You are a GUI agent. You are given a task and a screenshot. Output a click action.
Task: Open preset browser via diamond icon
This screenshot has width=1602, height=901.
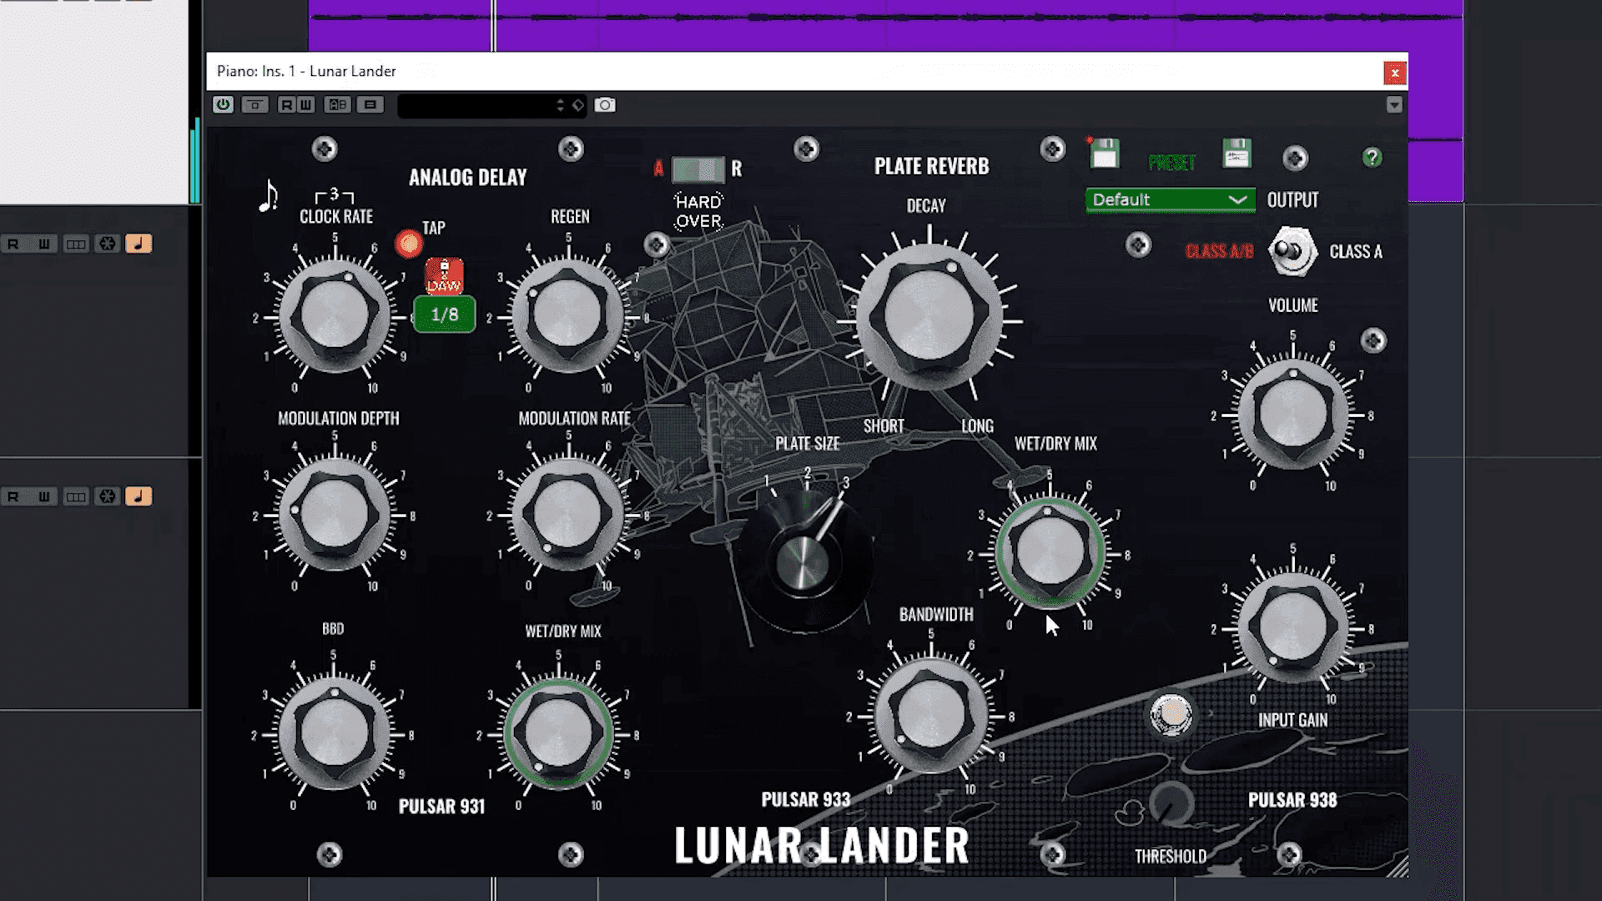(x=577, y=105)
